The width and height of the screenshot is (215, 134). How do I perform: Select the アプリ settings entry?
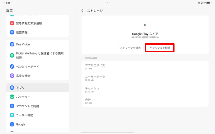pos(38,88)
